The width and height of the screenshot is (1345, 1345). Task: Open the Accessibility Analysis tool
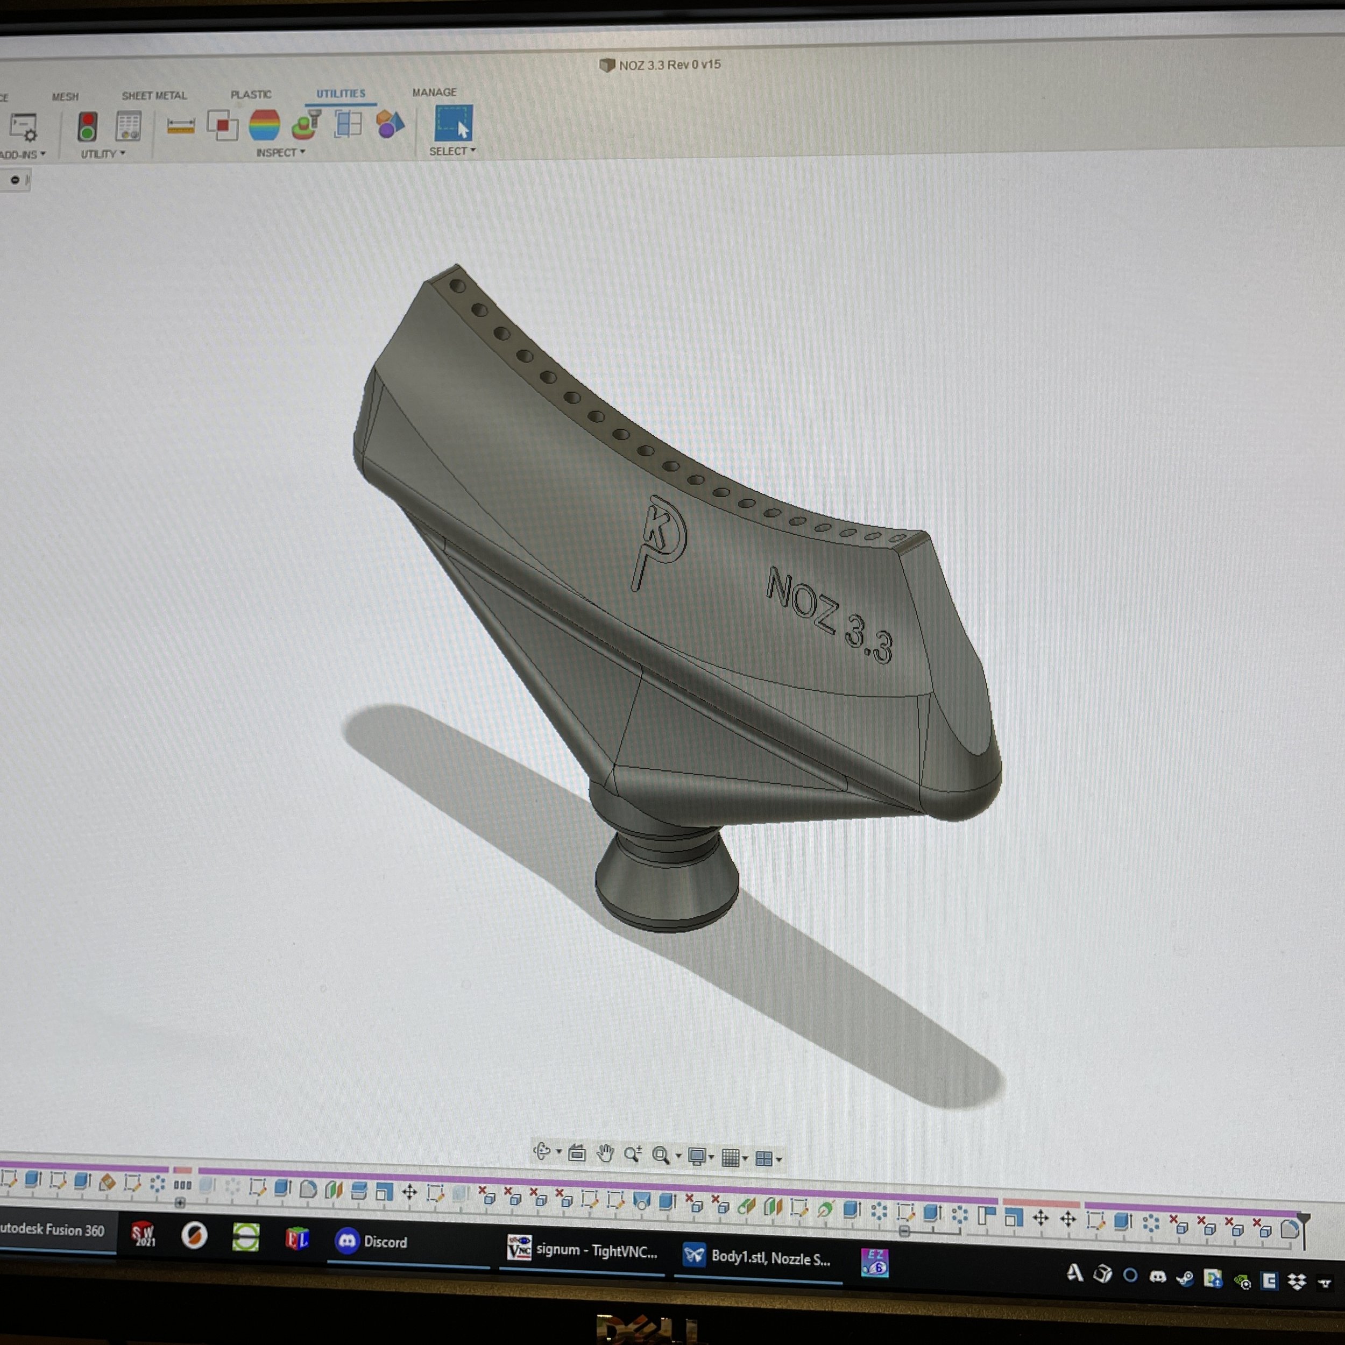306,125
